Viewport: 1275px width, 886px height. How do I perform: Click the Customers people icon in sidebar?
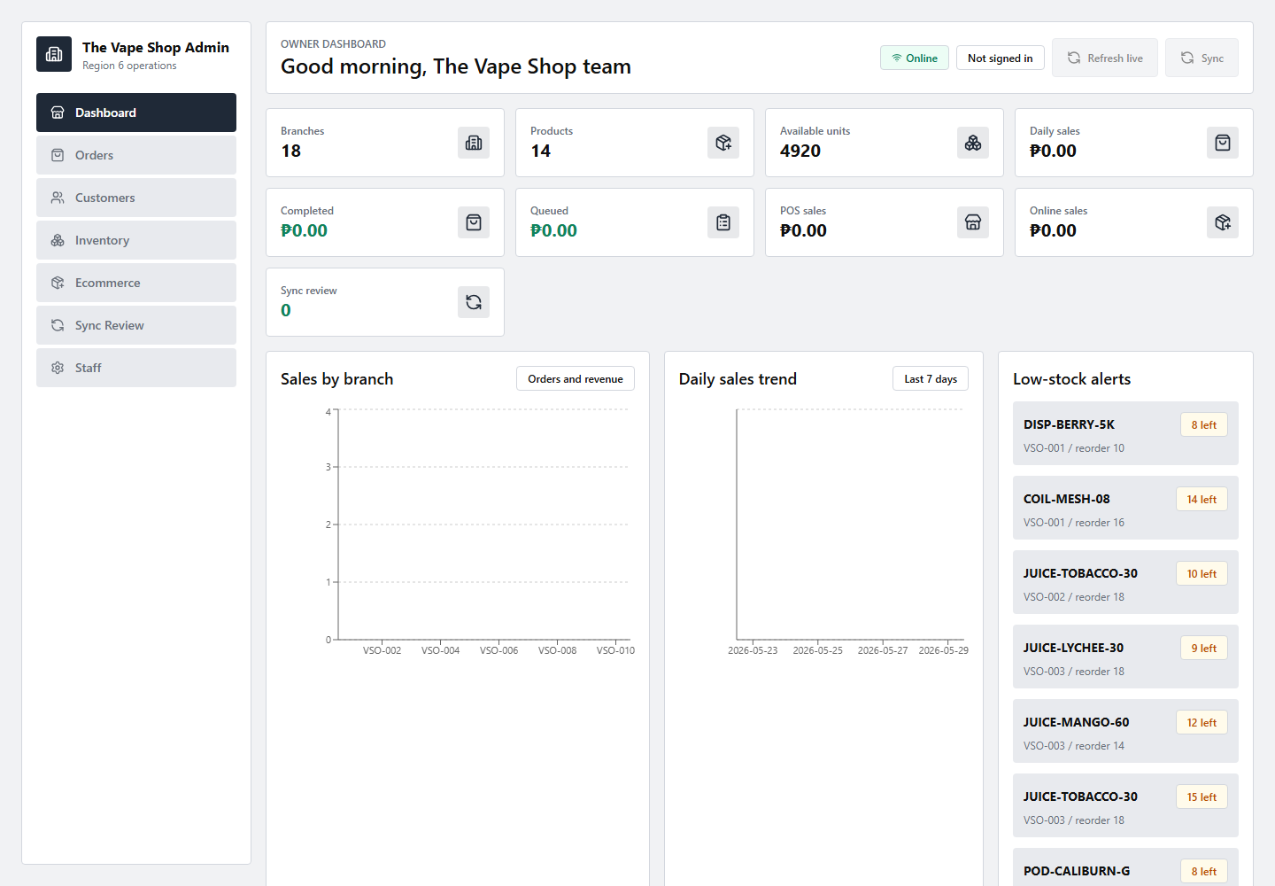pos(58,198)
